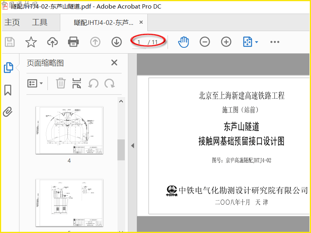Go to the previous page with the up arrow
311x233 pixels.
point(95,42)
